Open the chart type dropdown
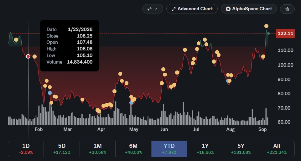The image size is (301, 161). (x=153, y=9)
